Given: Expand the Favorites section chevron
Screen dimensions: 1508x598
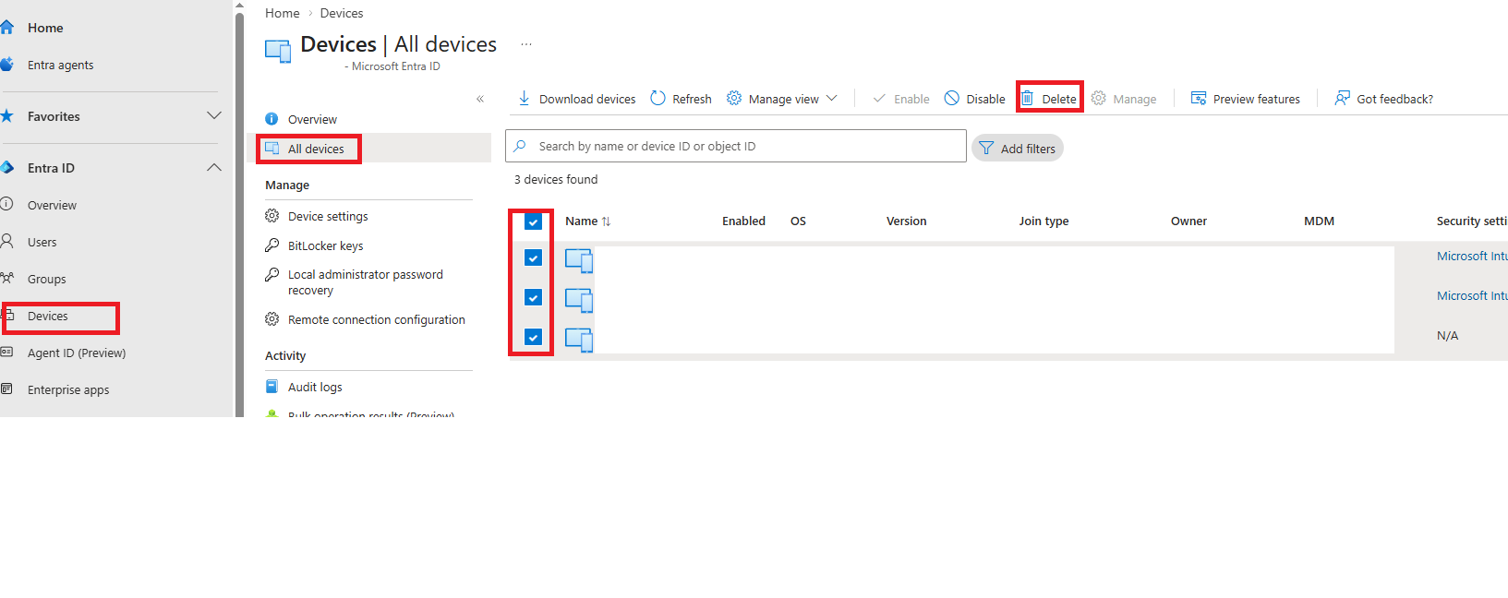Looking at the screenshot, I should (214, 116).
